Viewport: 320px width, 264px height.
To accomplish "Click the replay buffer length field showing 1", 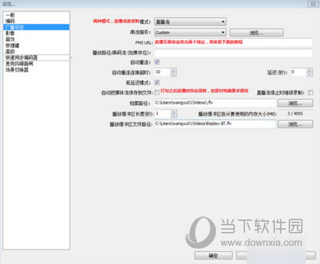I will 163,114.
